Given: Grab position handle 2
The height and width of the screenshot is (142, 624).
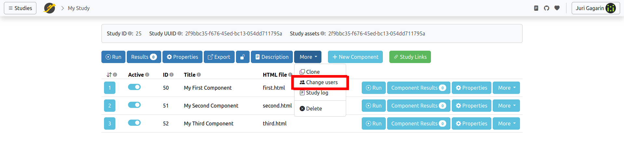Looking at the screenshot, I should pos(110,106).
